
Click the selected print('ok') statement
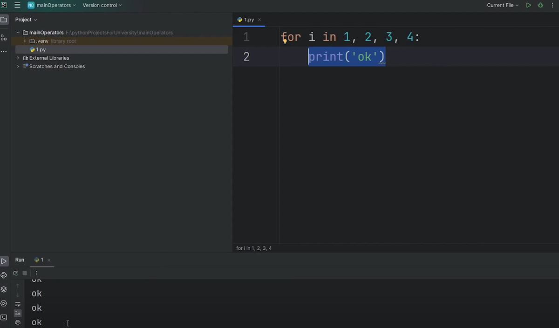[347, 57]
